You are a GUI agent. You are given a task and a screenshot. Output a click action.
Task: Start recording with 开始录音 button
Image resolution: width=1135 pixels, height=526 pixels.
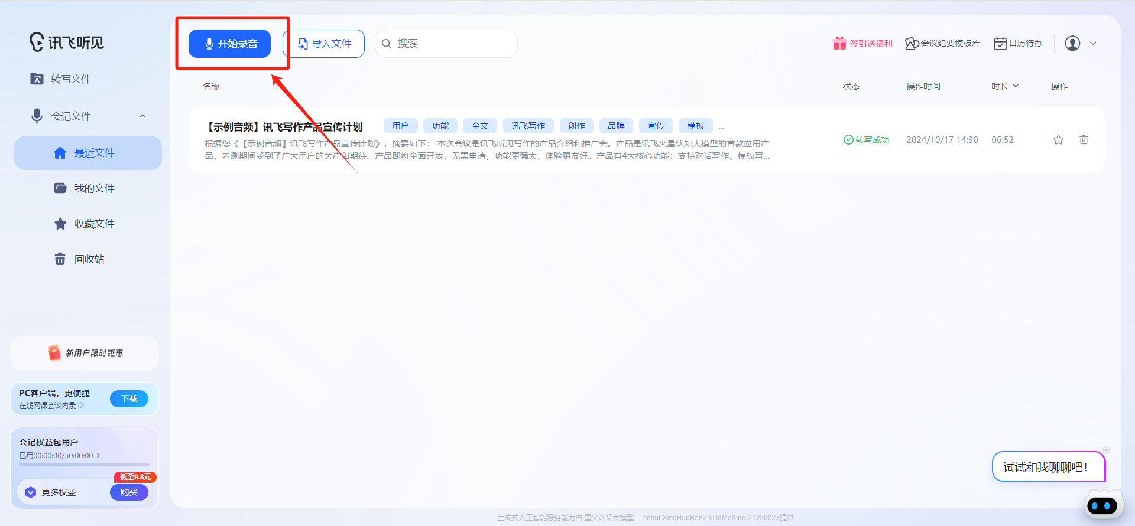229,44
